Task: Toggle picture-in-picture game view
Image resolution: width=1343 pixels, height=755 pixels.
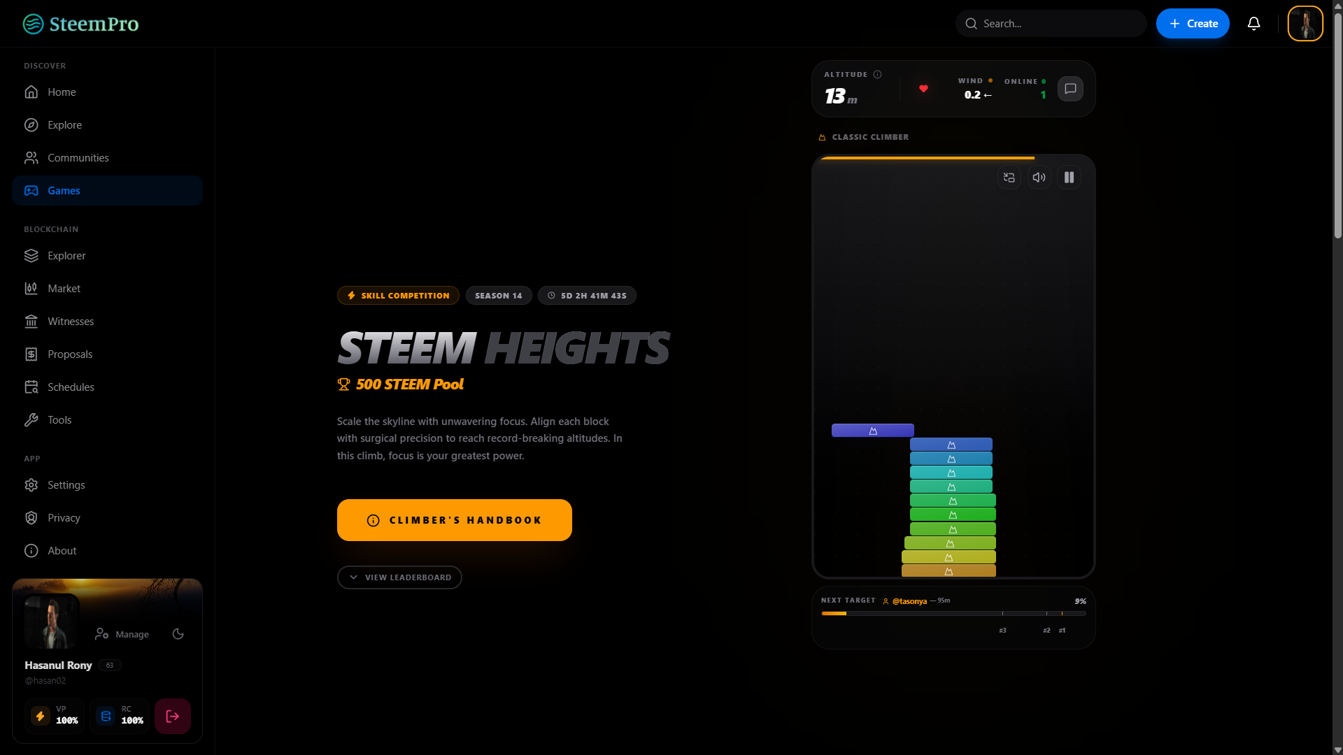Action: click(x=1009, y=178)
